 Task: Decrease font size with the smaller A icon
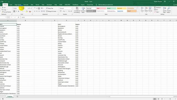(x=31, y=8)
